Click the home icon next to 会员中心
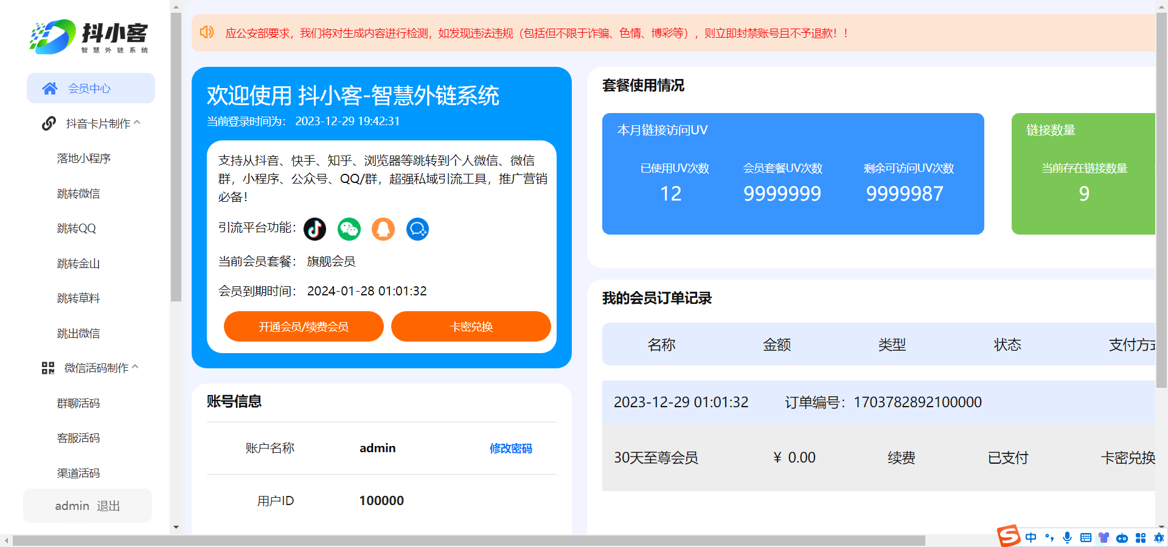Screen dimensions: 1168x547 (49, 88)
